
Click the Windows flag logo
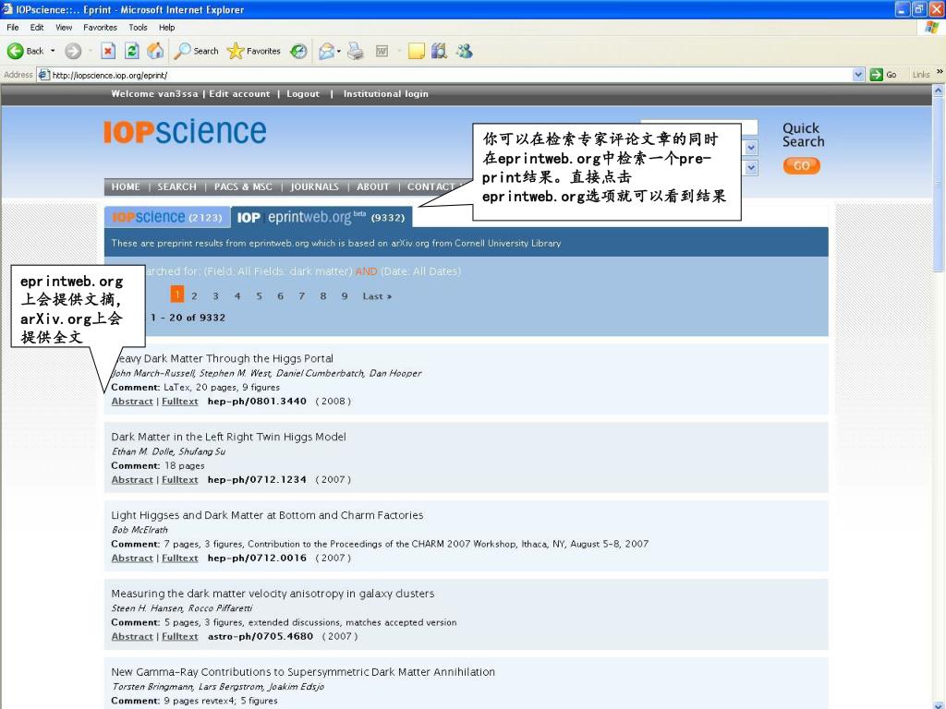[932, 27]
